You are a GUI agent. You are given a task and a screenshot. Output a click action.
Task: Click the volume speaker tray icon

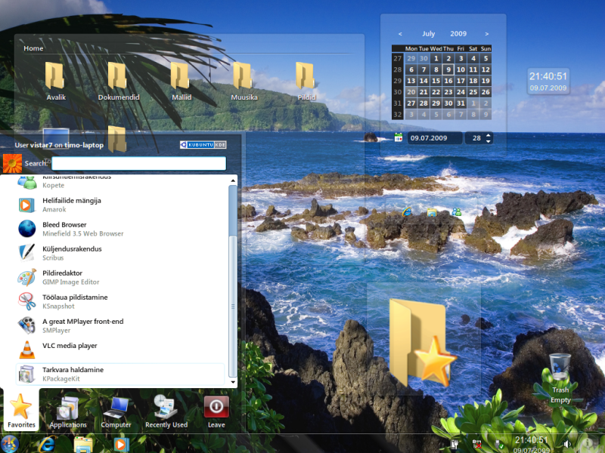(x=566, y=444)
